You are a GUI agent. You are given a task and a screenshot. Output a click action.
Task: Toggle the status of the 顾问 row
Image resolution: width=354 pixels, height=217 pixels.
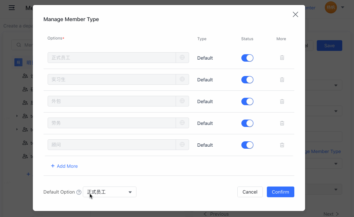(247, 145)
